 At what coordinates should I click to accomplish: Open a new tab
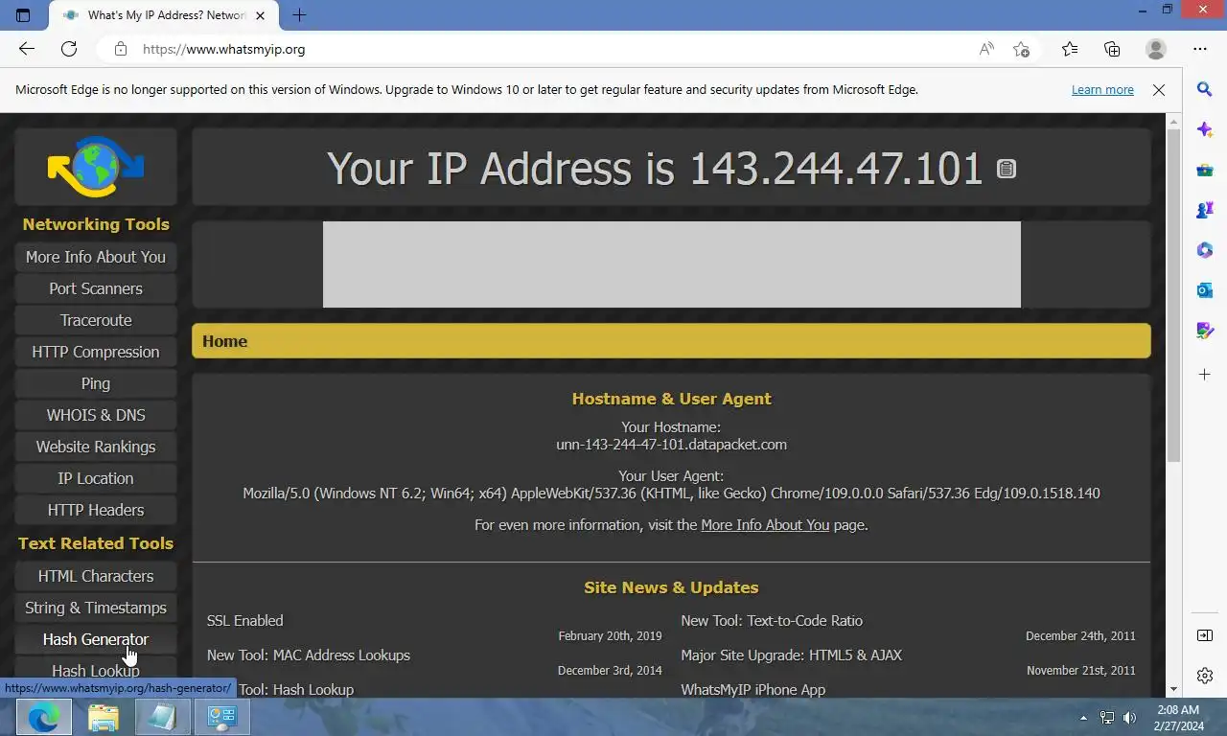[x=299, y=14]
